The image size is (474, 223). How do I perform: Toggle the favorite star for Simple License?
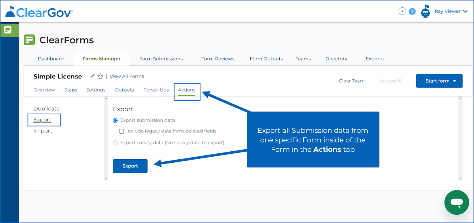100,76
